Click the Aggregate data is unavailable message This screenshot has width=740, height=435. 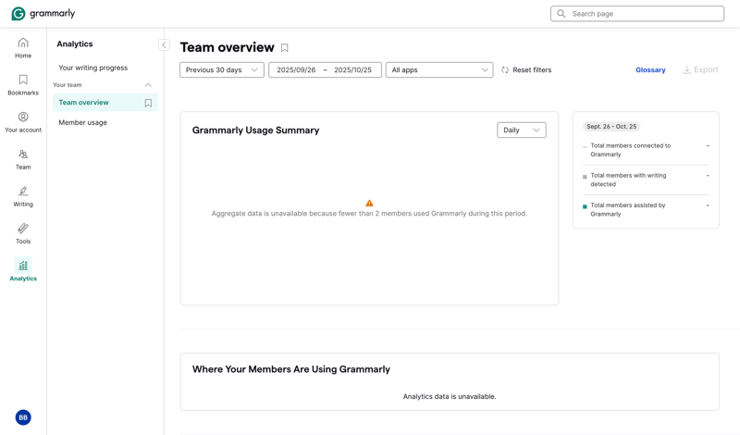[369, 214]
